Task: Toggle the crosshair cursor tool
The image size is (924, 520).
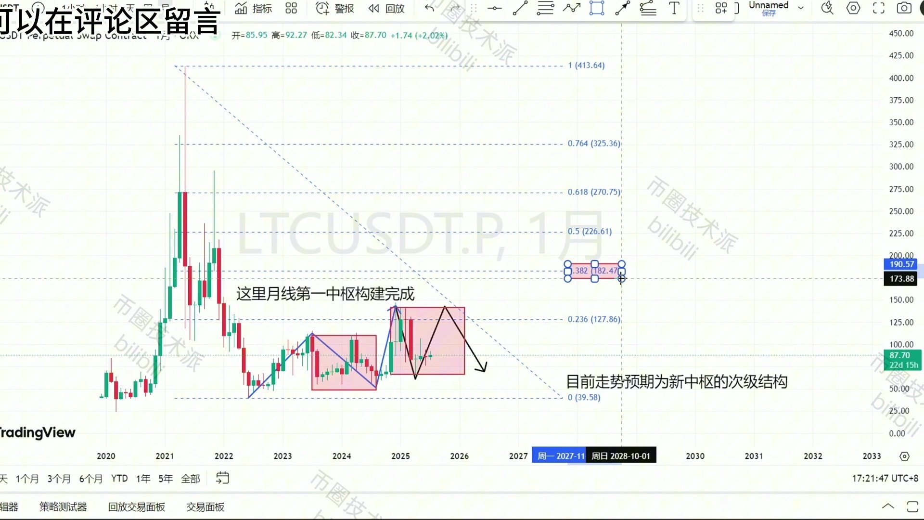Action: pyautogui.click(x=494, y=8)
